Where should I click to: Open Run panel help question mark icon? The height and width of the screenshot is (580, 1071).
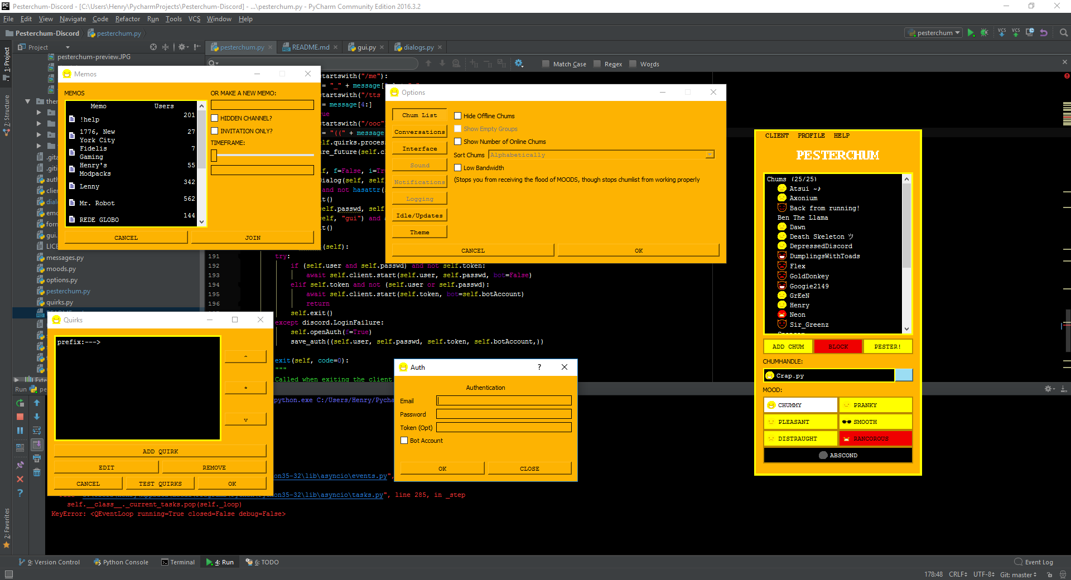(20, 493)
